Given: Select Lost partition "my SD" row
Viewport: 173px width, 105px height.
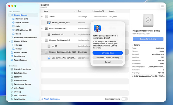Looking at the screenshot, I should (x=85, y=58).
